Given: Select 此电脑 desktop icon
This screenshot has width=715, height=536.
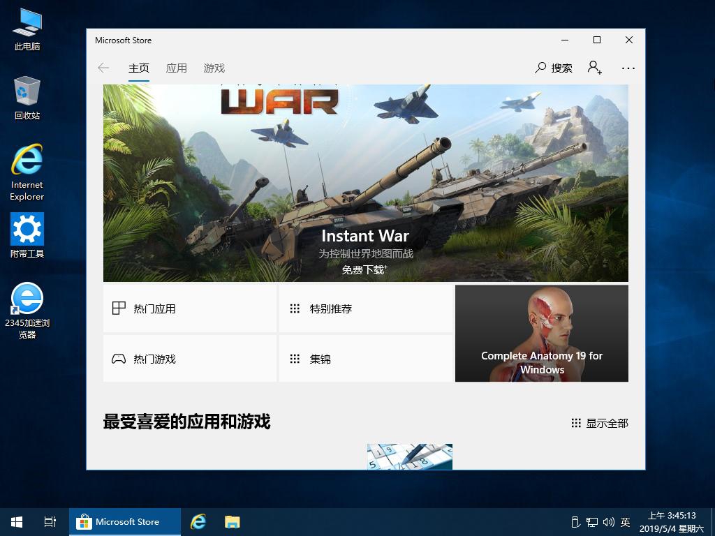Looking at the screenshot, I should [x=27, y=29].
